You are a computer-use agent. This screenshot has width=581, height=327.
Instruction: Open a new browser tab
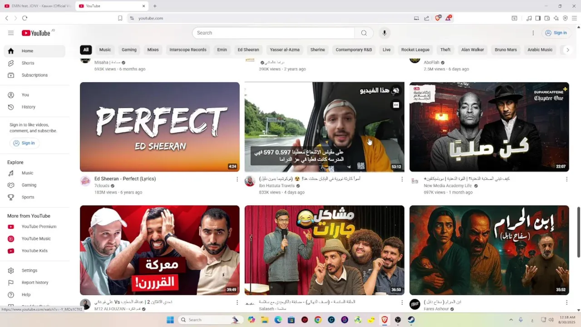click(x=155, y=6)
